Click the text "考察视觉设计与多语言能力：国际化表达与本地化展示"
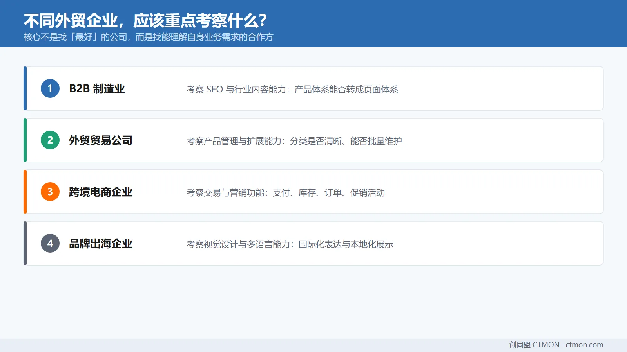 290,244
